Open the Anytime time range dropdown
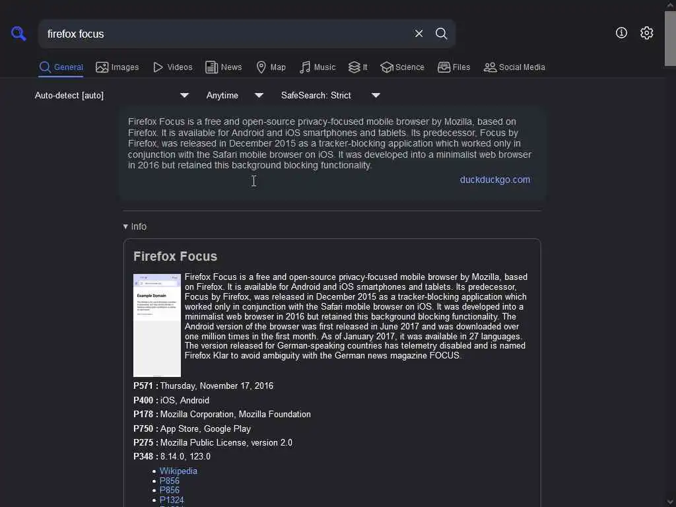This screenshot has height=507, width=676. click(235, 95)
